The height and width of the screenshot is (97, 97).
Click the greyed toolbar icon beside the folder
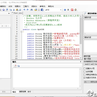click(39, 10)
